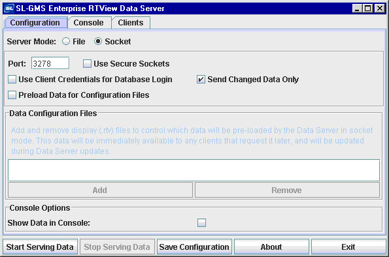389x257 pixels.
Task: Switch to the Console tab
Action: pyautogui.click(x=88, y=23)
